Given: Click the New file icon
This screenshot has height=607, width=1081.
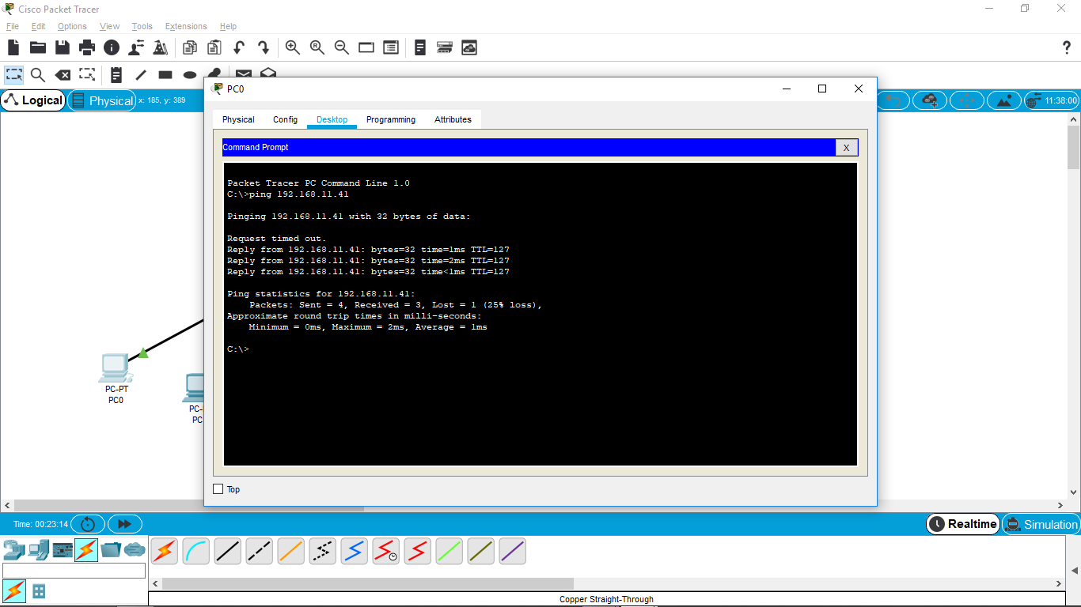Looking at the screenshot, I should 13,47.
